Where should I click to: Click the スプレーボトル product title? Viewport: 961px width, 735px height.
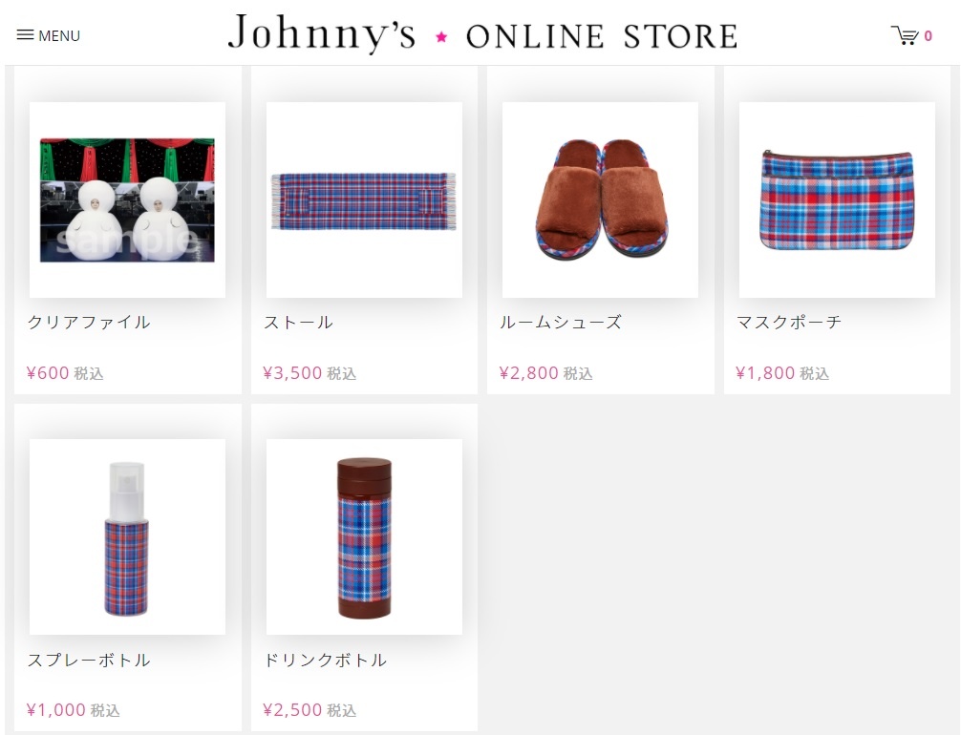pos(89,660)
